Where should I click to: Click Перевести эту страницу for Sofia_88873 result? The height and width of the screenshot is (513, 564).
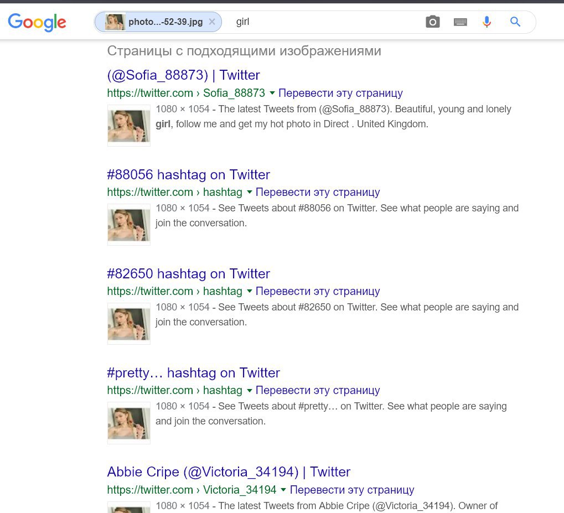pos(340,93)
